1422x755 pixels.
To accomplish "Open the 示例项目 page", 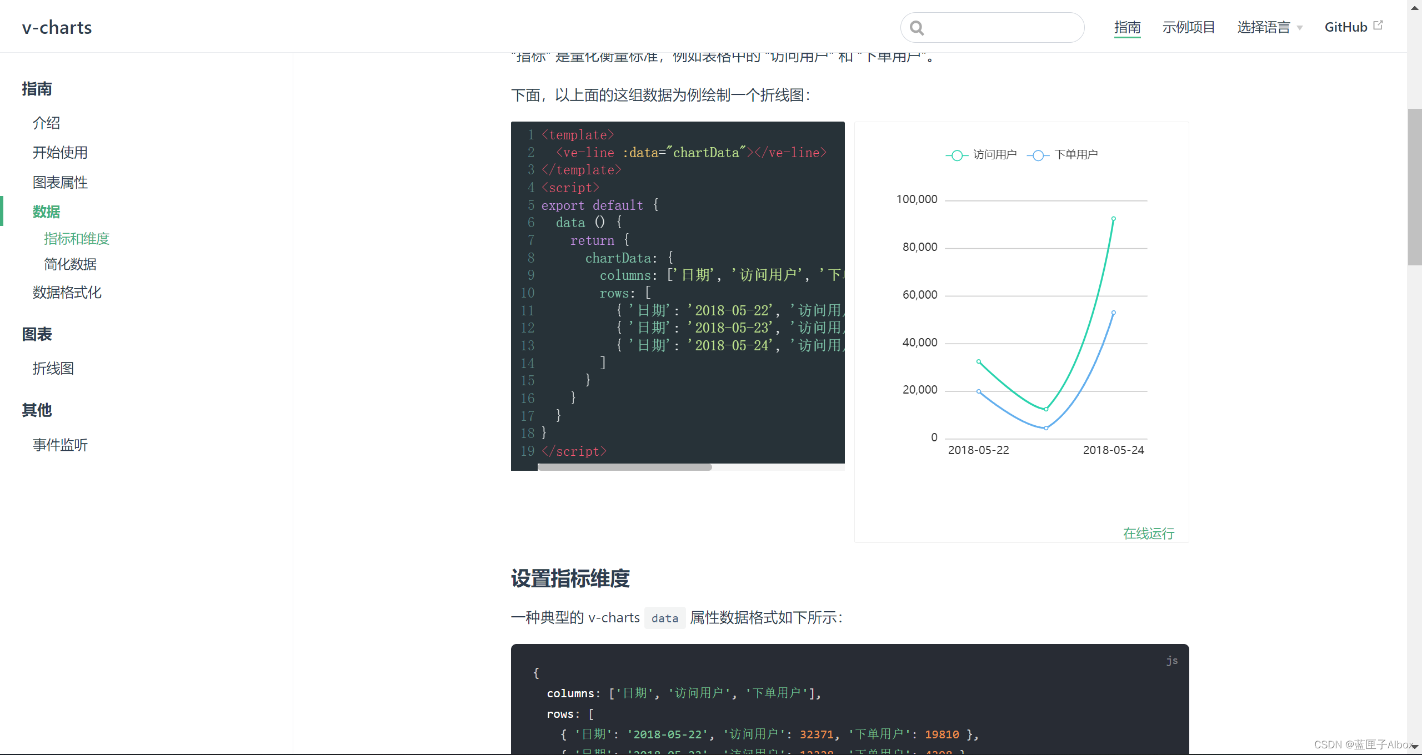I will (x=1189, y=27).
